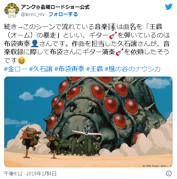The height and width of the screenshot is (179, 177).
Task: Click the tweet body text paragraph
Action: [x=87, y=44]
